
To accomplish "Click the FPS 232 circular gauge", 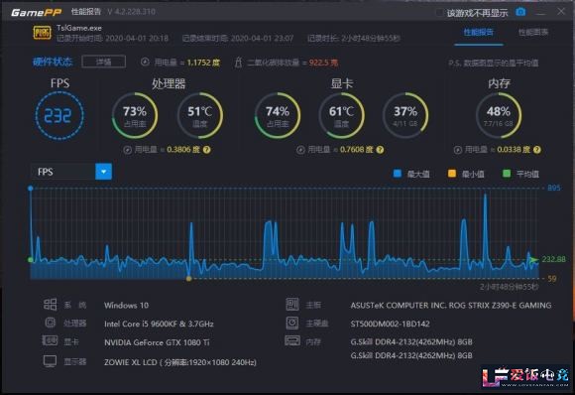I will coord(59,116).
